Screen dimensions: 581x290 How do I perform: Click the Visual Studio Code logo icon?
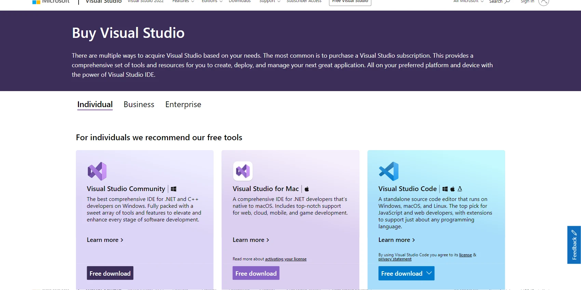(x=389, y=171)
